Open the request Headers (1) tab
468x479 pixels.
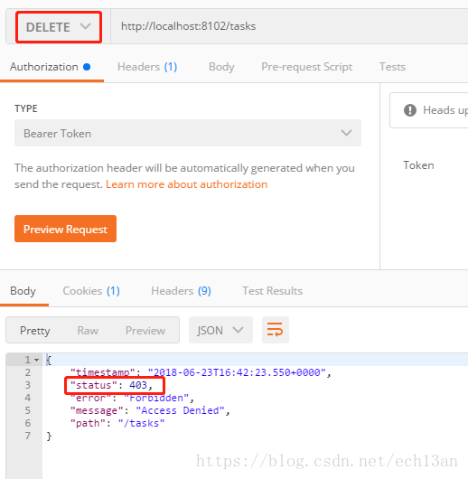(147, 67)
